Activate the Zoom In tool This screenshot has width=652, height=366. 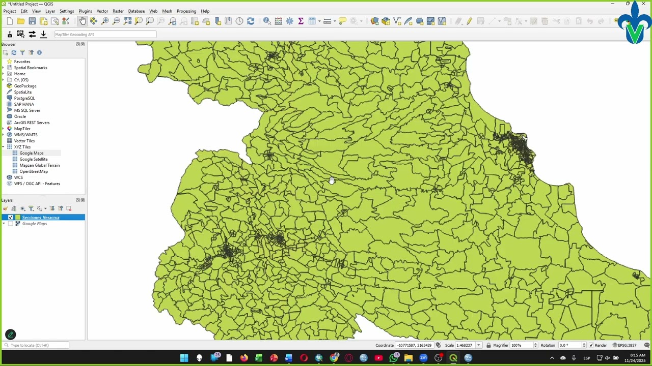(x=105, y=21)
